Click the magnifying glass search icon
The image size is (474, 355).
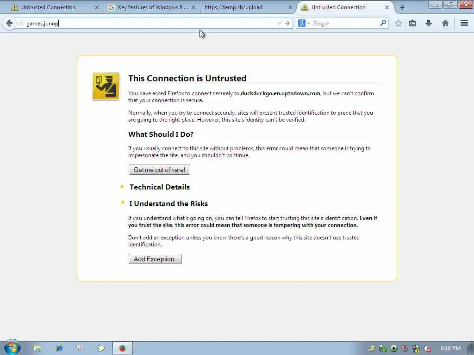(383, 23)
